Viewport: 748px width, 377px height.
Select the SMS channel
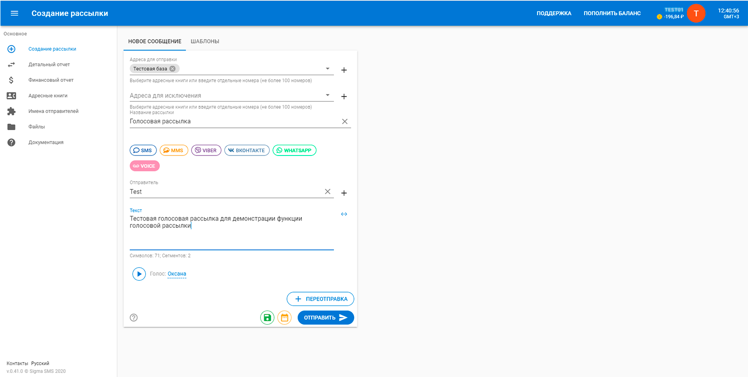pyautogui.click(x=143, y=151)
